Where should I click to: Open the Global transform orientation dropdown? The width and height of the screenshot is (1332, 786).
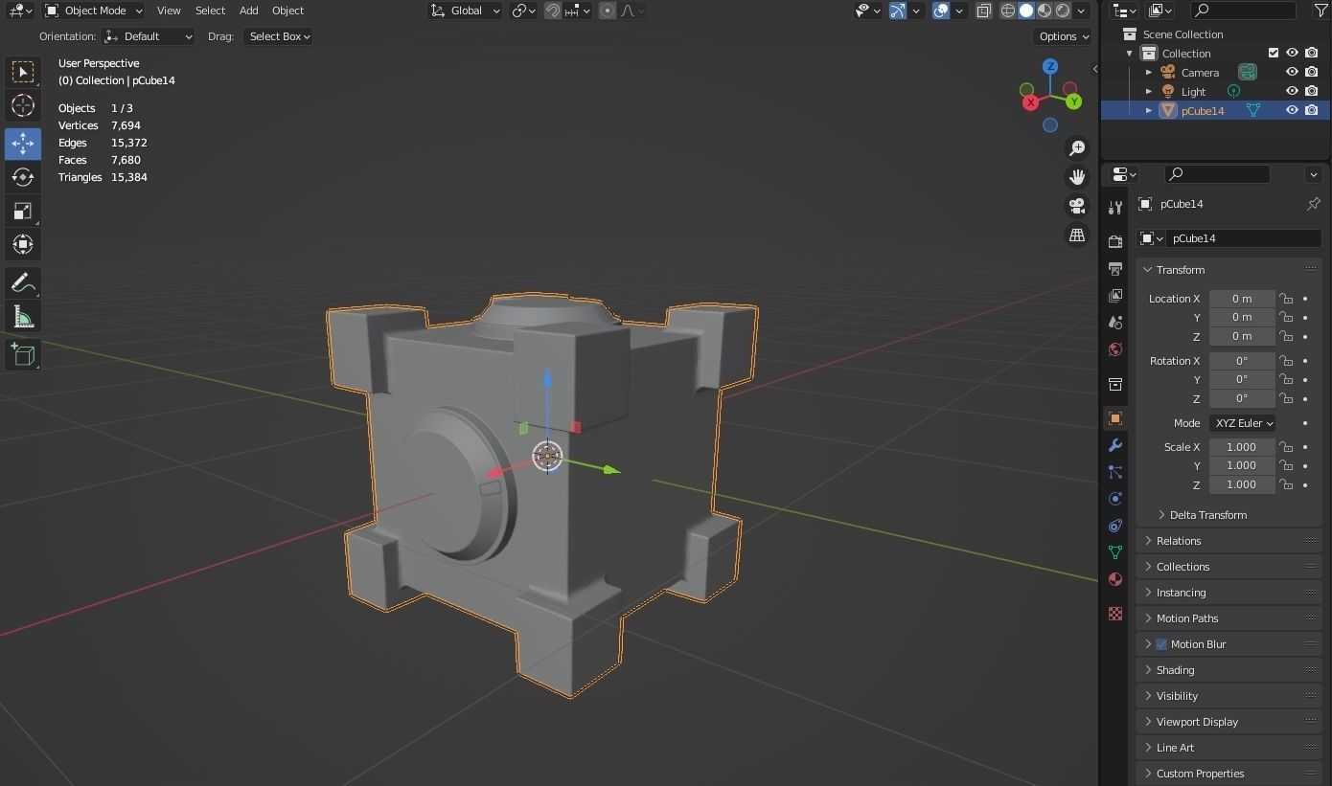(x=465, y=11)
